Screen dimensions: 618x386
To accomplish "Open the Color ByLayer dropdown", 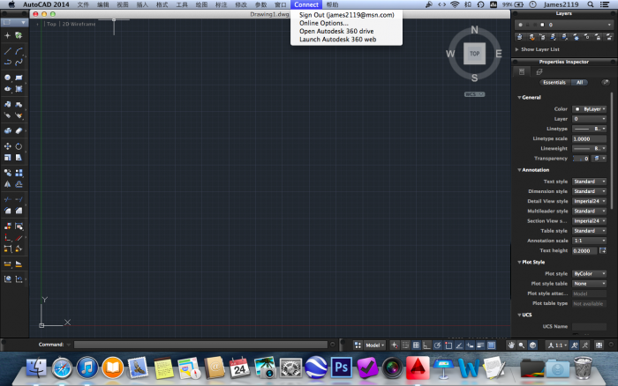I will [x=589, y=109].
